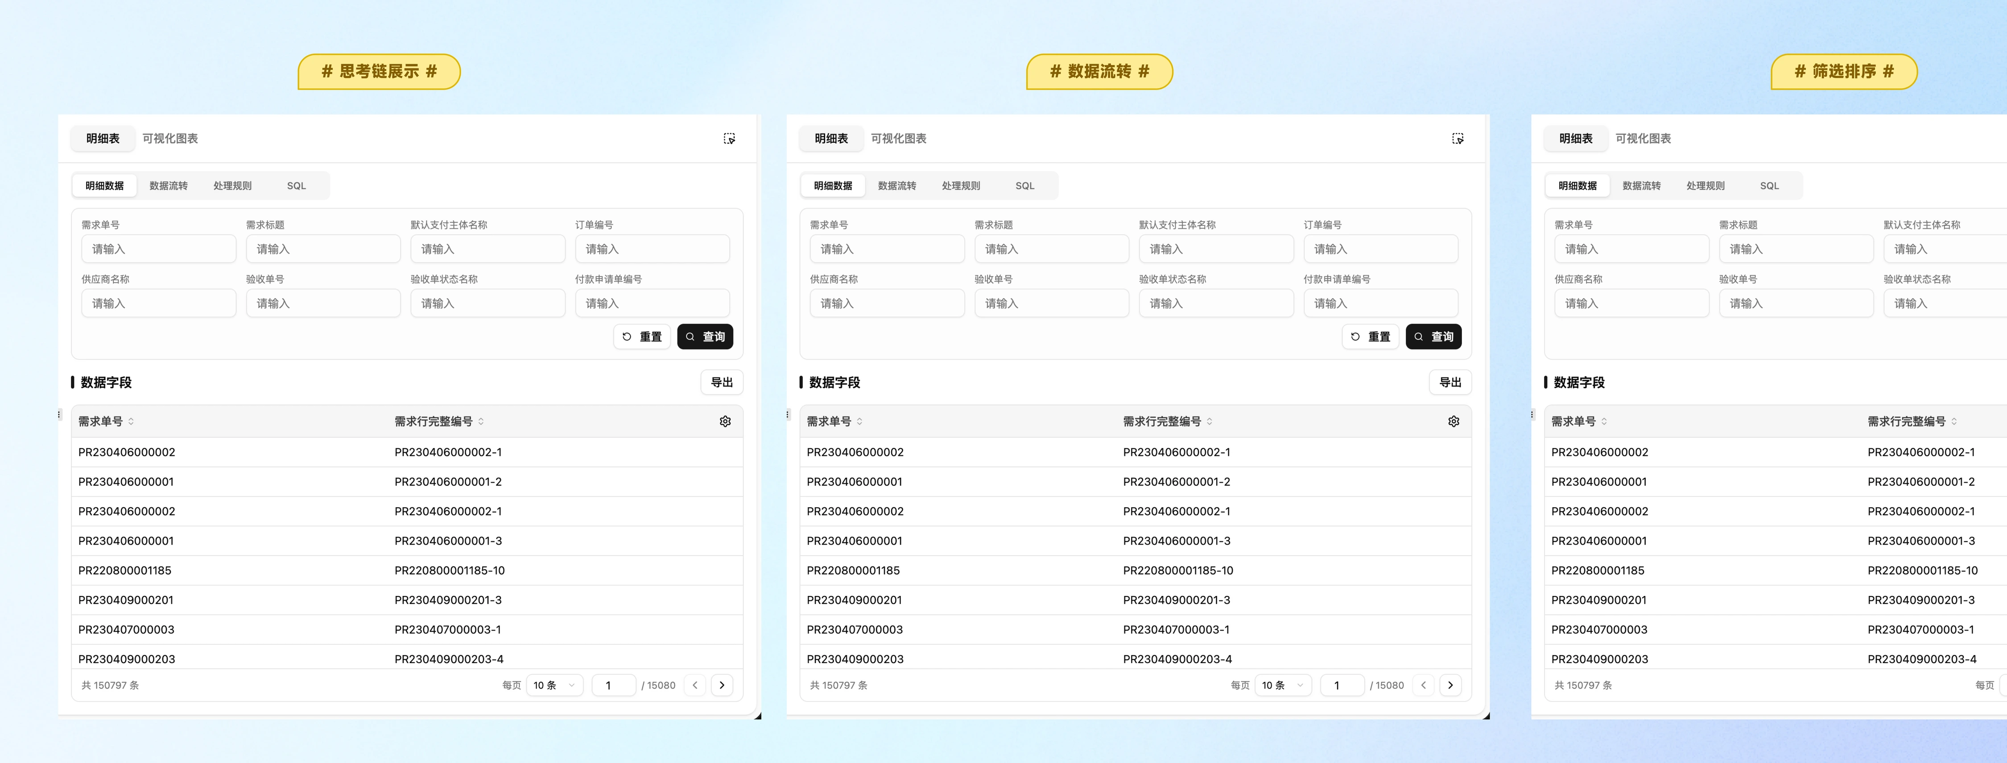Click 重置 button in 数据流转 panel
This screenshot has width=2007, height=763.
click(x=1371, y=336)
